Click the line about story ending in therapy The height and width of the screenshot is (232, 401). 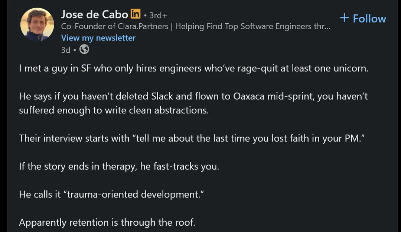pos(119,166)
